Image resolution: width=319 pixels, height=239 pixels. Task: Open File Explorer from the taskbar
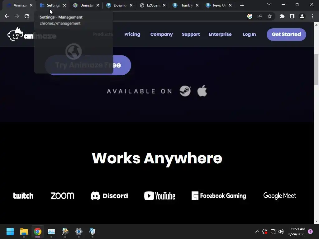24,232
